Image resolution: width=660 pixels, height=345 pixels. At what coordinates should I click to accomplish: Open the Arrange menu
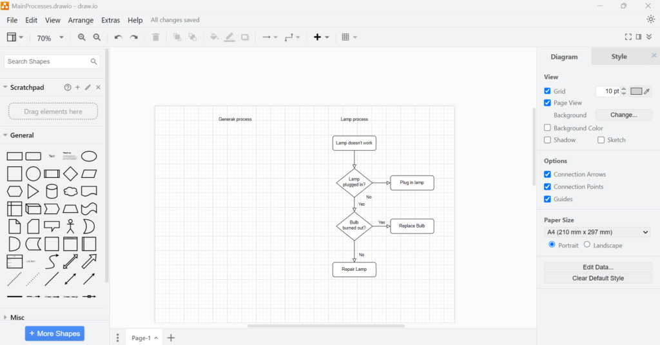(x=81, y=20)
